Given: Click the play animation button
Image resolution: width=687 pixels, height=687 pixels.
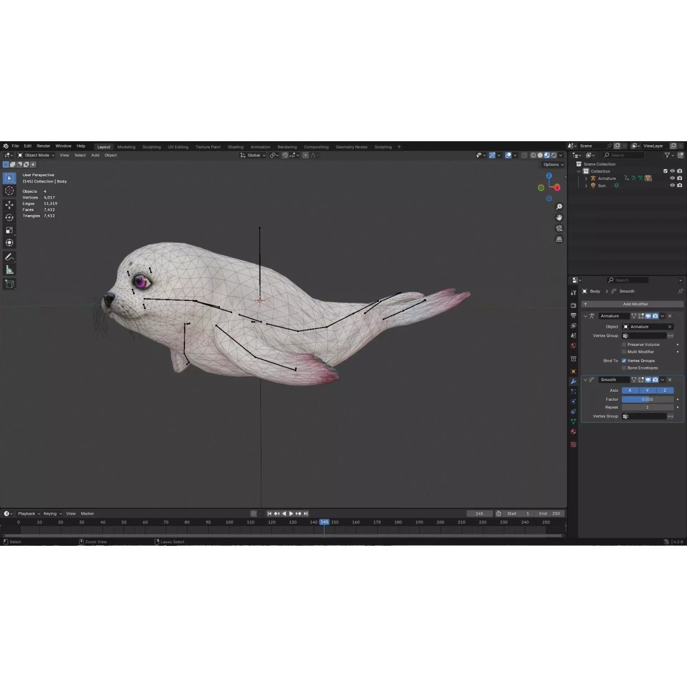Looking at the screenshot, I should 291,513.
